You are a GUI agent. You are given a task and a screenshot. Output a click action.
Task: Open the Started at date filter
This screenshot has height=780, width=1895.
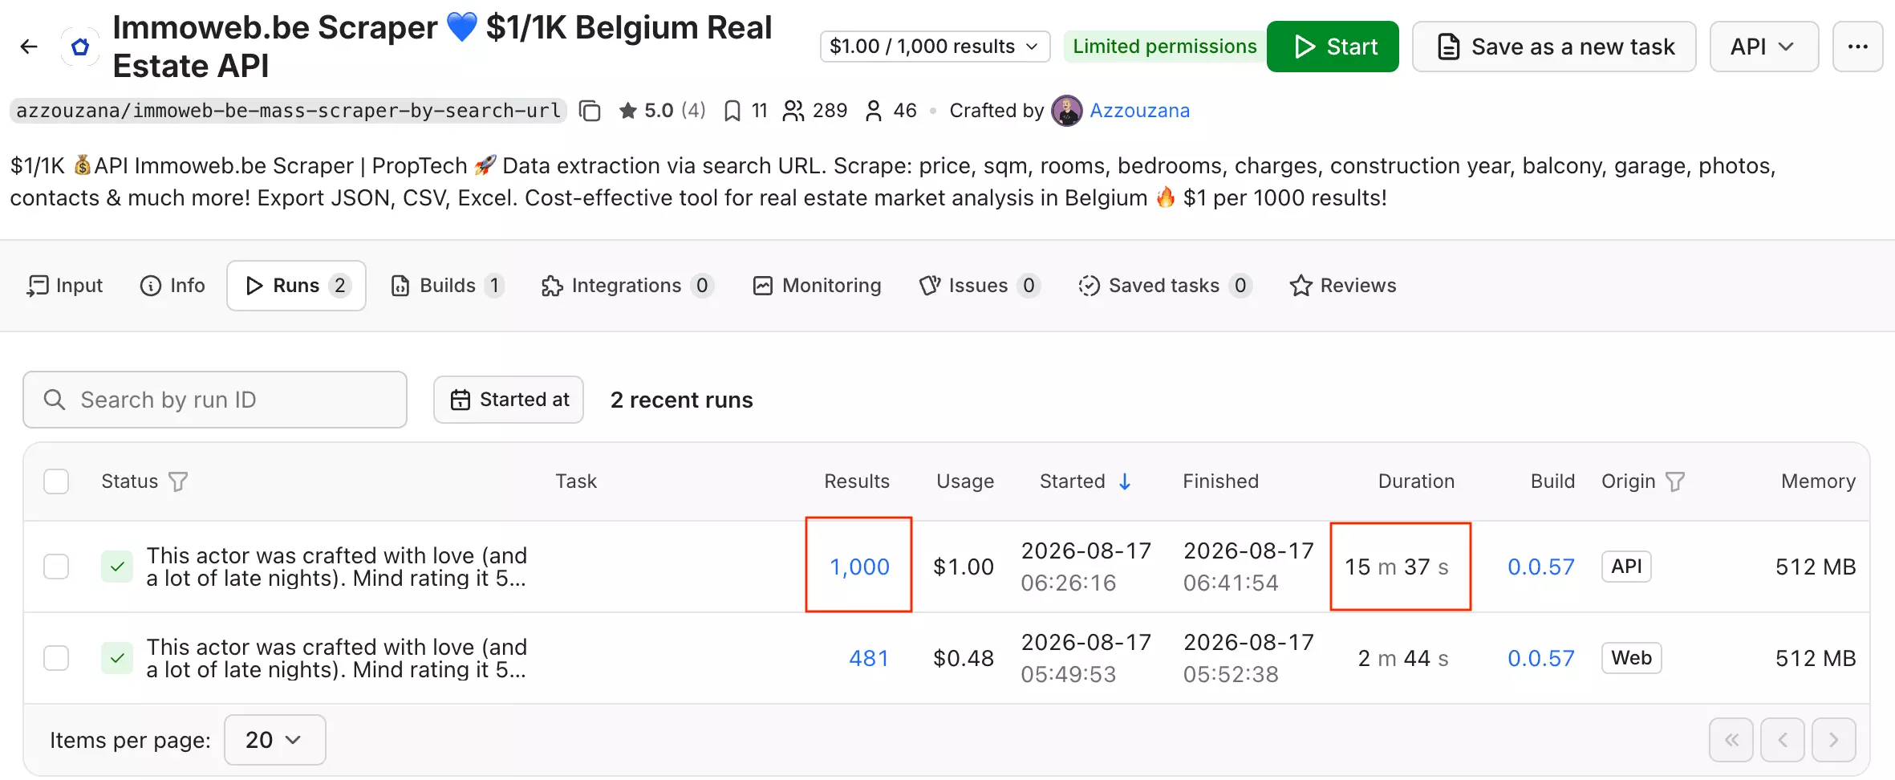(x=509, y=400)
